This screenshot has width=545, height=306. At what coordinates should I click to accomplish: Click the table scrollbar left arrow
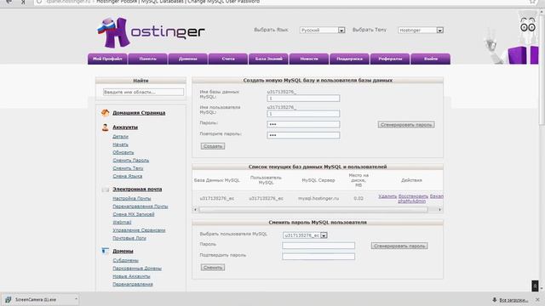coord(195,210)
